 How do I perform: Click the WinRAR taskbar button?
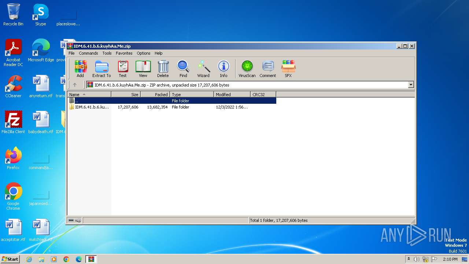pyautogui.click(x=91, y=259)
